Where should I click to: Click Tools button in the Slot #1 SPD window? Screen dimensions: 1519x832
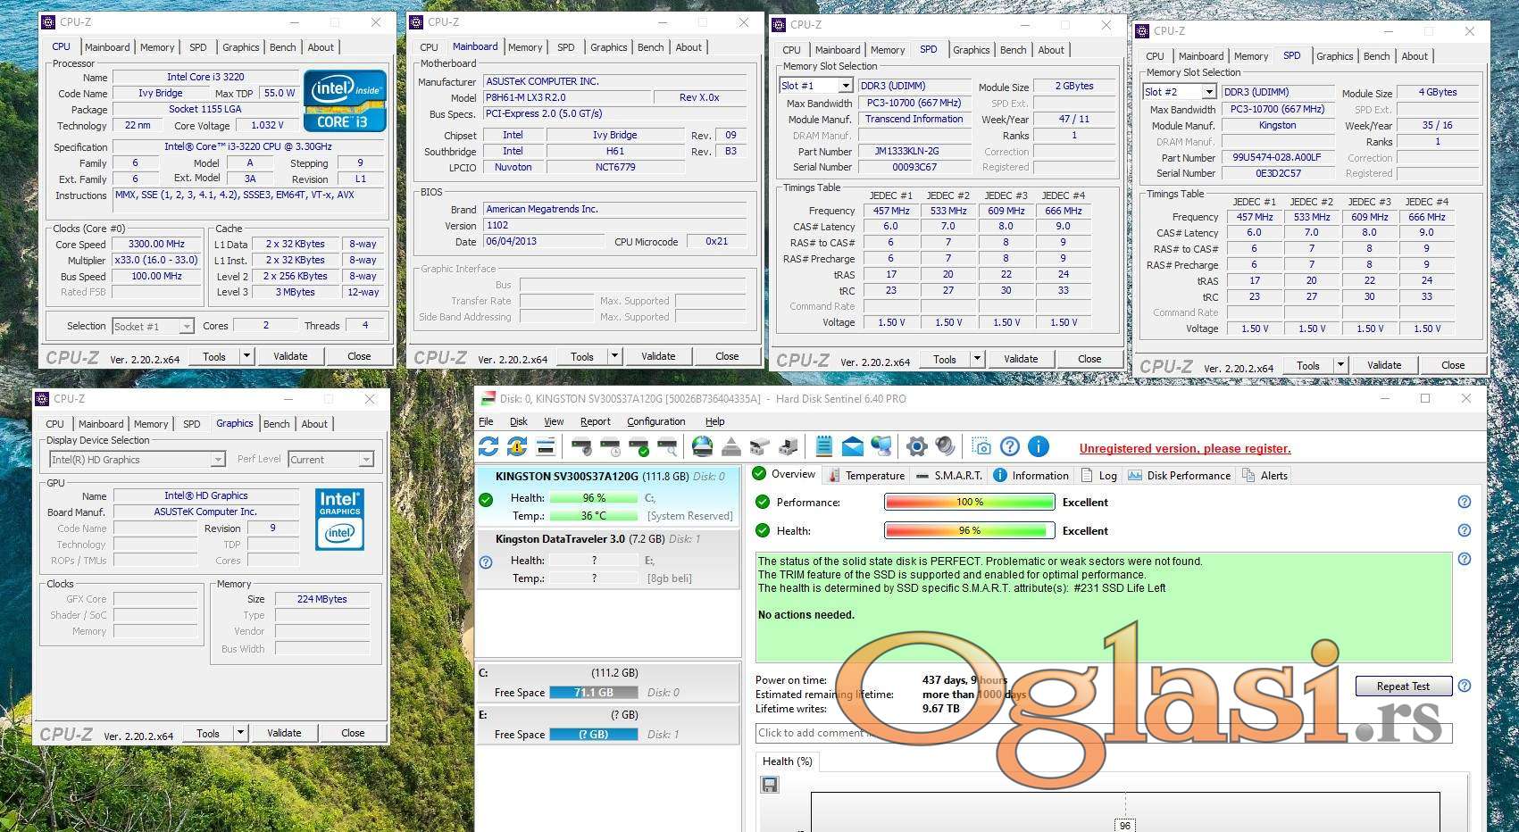coord(945,359)
